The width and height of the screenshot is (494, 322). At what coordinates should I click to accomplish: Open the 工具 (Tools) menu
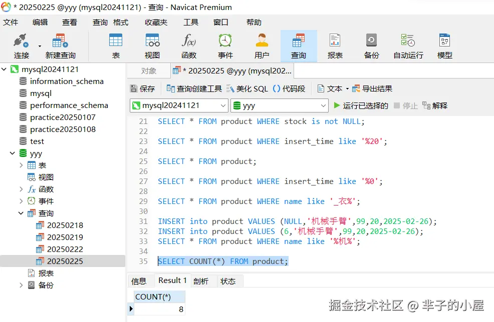pyautogui.click(x=191, y=22)
